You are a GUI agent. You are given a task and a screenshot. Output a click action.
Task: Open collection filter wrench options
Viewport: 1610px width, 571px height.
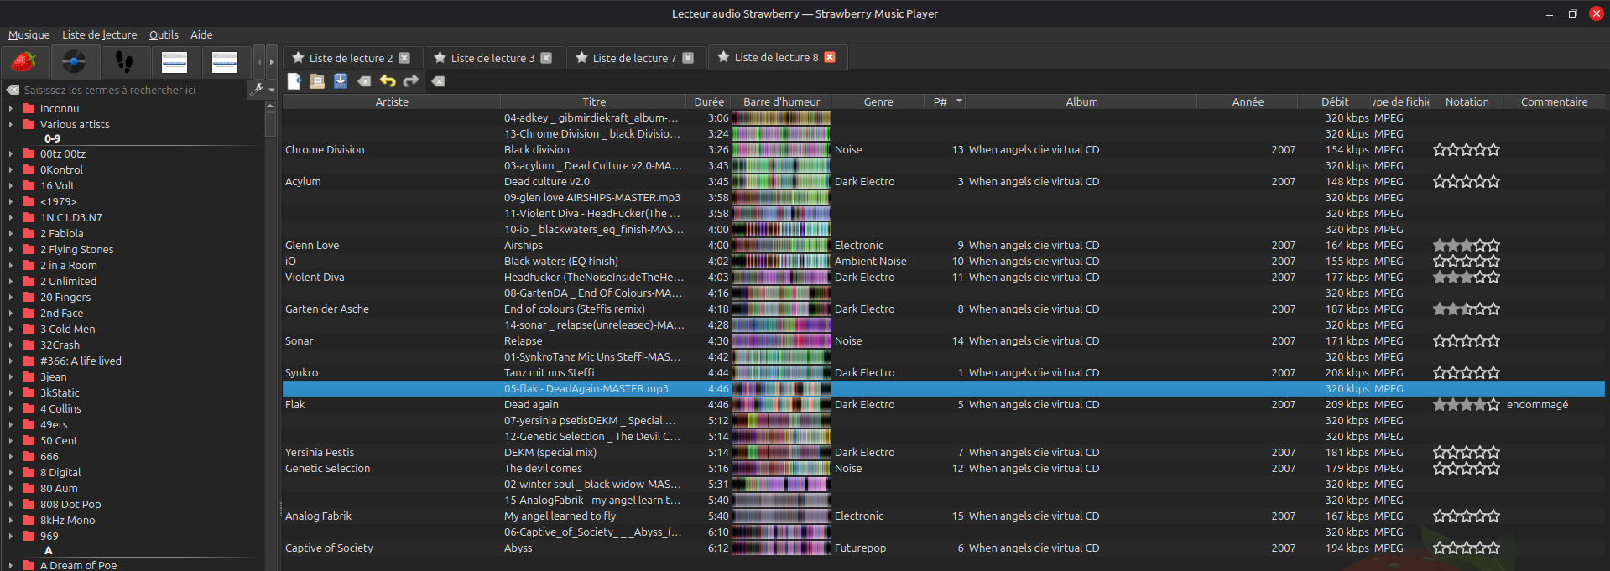258,89
